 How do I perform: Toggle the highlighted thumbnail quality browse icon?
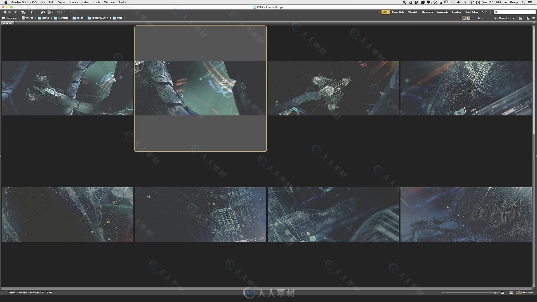464,18
